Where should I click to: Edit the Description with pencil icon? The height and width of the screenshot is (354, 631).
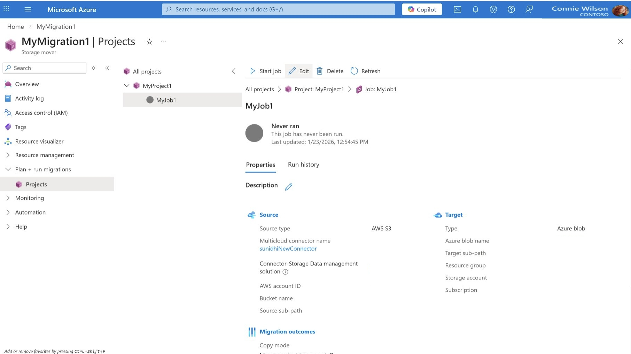point(289,187)
